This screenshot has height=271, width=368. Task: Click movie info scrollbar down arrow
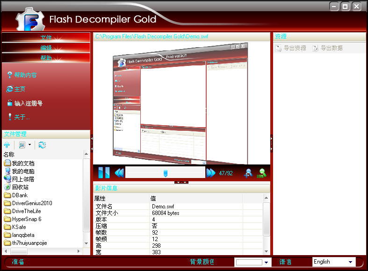pos(266,251)
